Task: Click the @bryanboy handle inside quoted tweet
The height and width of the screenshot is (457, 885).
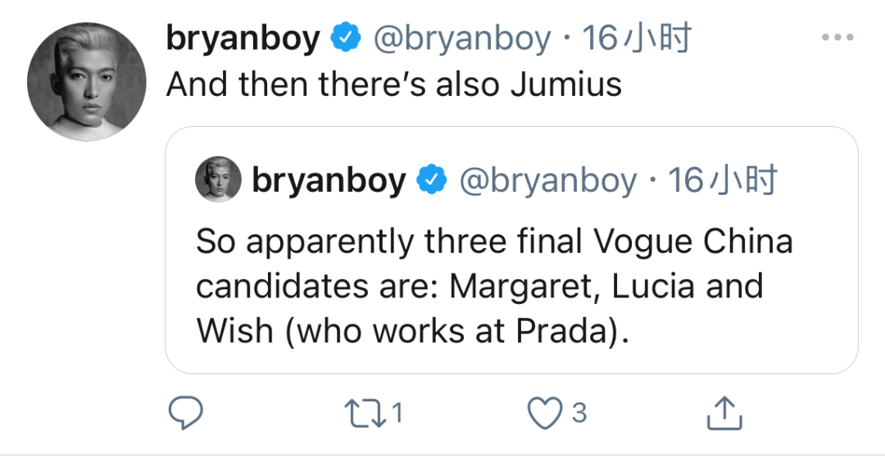Action: [x=548, y=181]
